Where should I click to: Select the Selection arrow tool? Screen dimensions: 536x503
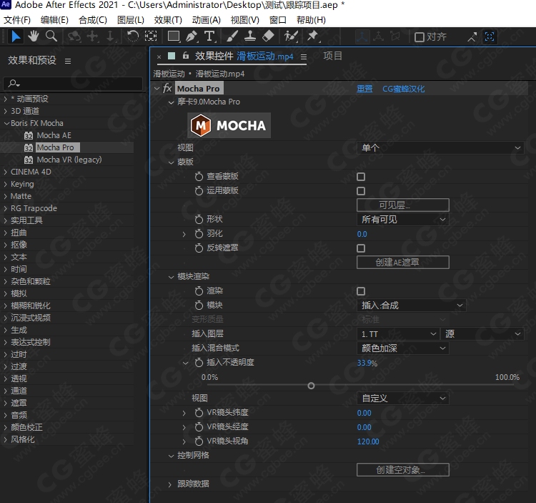click(x=16, y=36)
